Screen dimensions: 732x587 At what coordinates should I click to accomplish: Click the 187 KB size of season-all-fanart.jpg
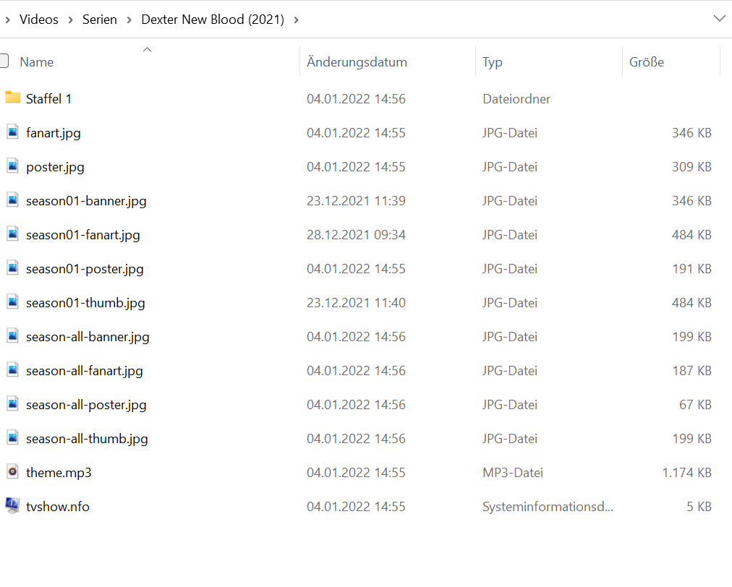click(x=691, y=371)
